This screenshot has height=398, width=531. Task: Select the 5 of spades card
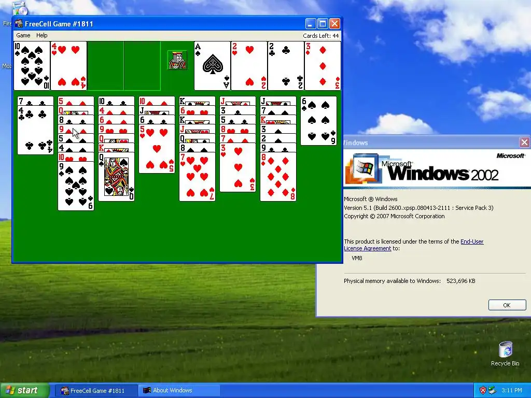tap(76, 138)
